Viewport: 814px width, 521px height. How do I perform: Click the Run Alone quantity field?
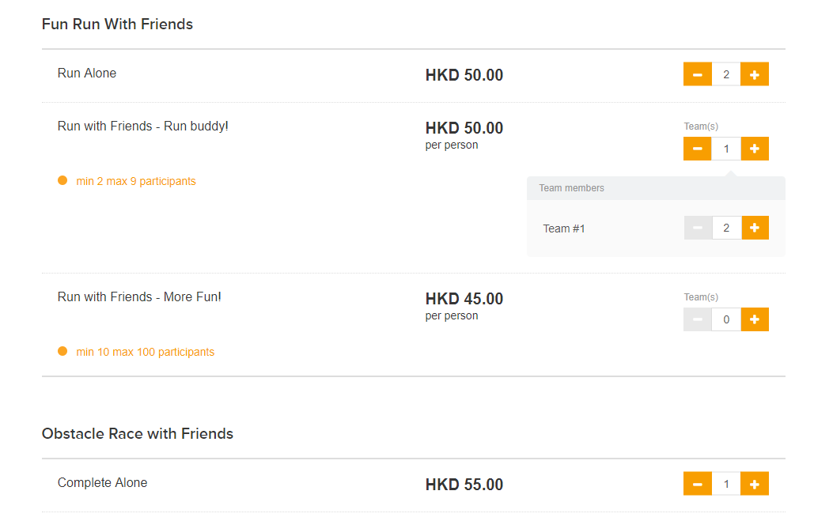point(726,74)
